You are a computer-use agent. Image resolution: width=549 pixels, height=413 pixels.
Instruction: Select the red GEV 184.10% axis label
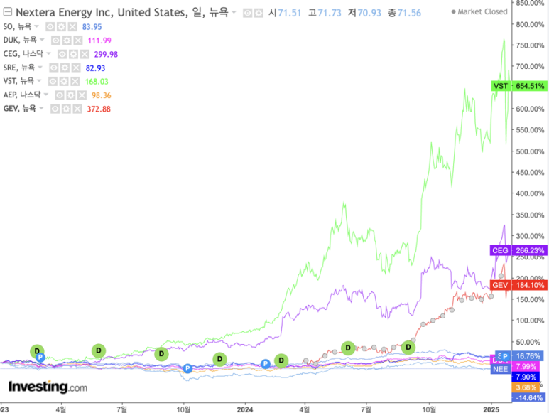[x=519, y=285]
